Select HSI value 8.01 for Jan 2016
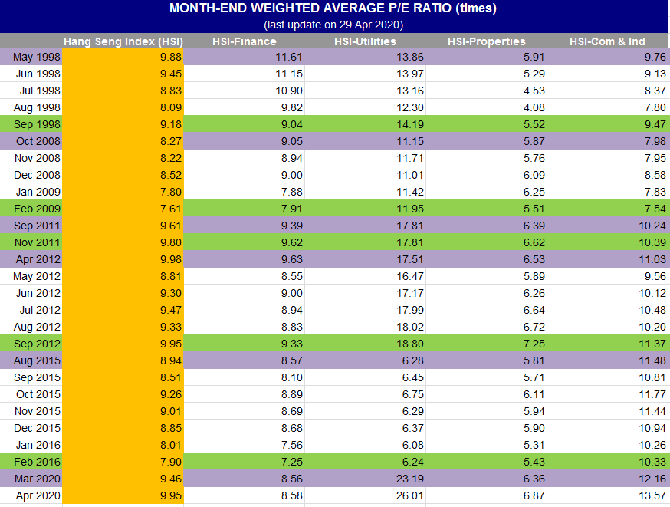This screenshot has width=670, height=507. (171, 445)
